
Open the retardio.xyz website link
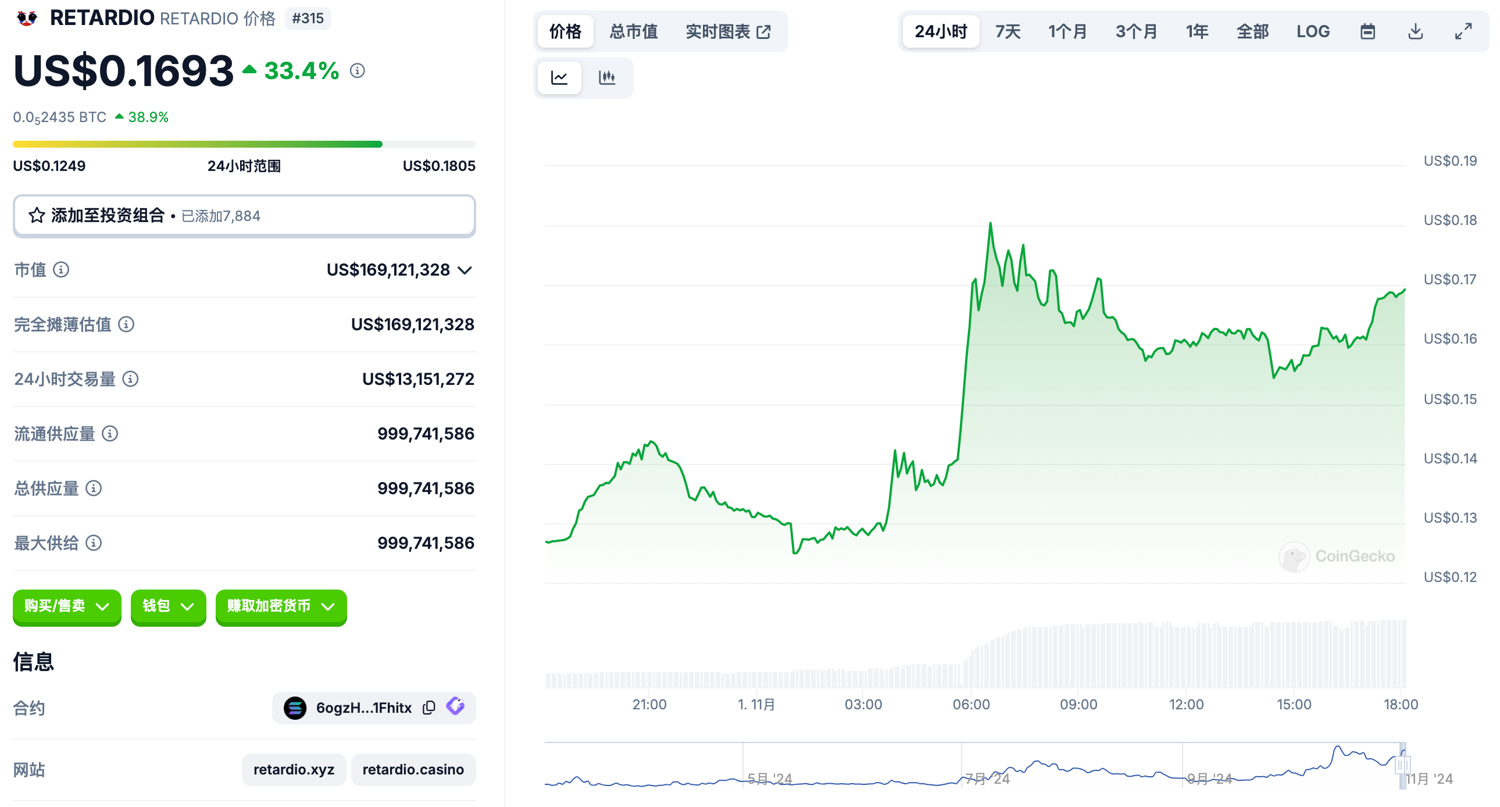click(x=294, y=769)
